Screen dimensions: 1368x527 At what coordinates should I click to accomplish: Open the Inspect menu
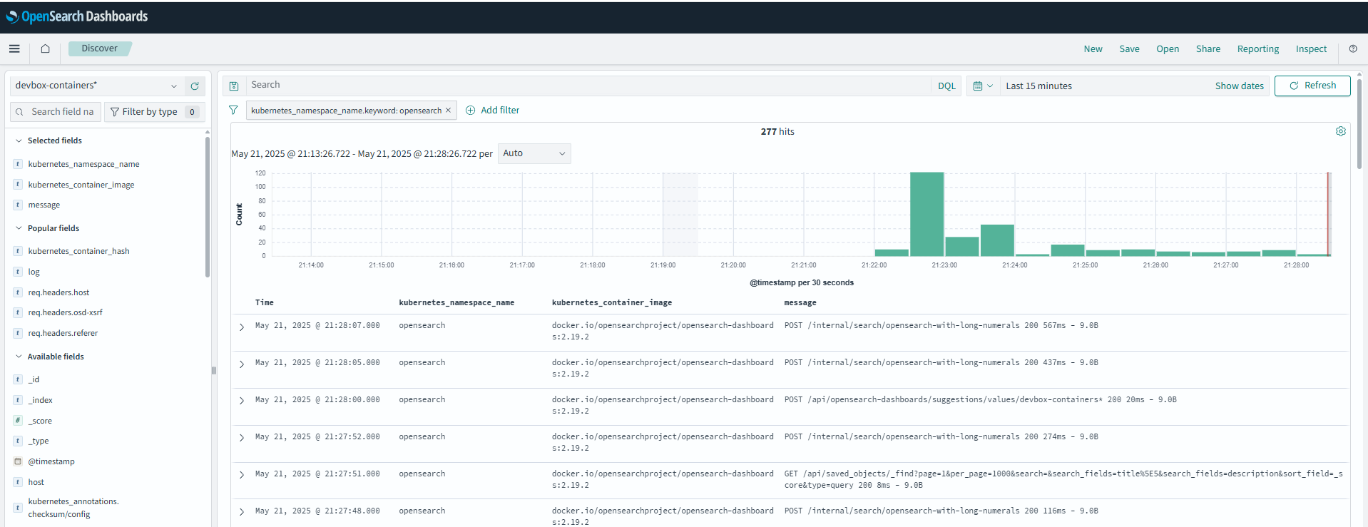pyautogui.click(x=1311, y=49)
